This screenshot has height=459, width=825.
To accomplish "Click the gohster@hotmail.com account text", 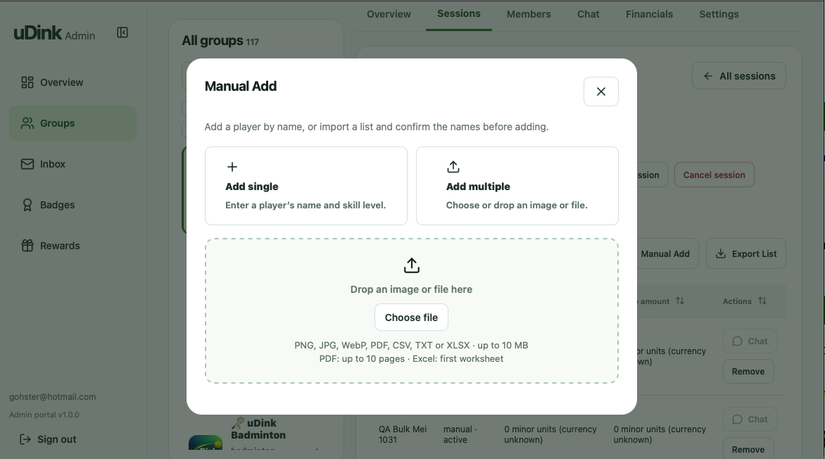I will coord(53,397).
